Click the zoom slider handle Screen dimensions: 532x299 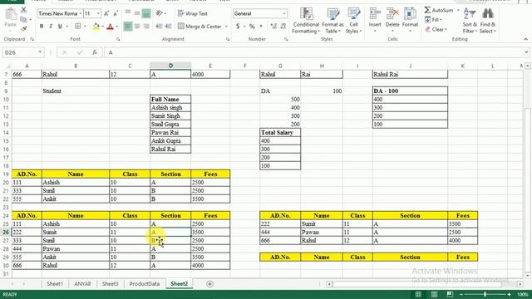coord(485,294)
